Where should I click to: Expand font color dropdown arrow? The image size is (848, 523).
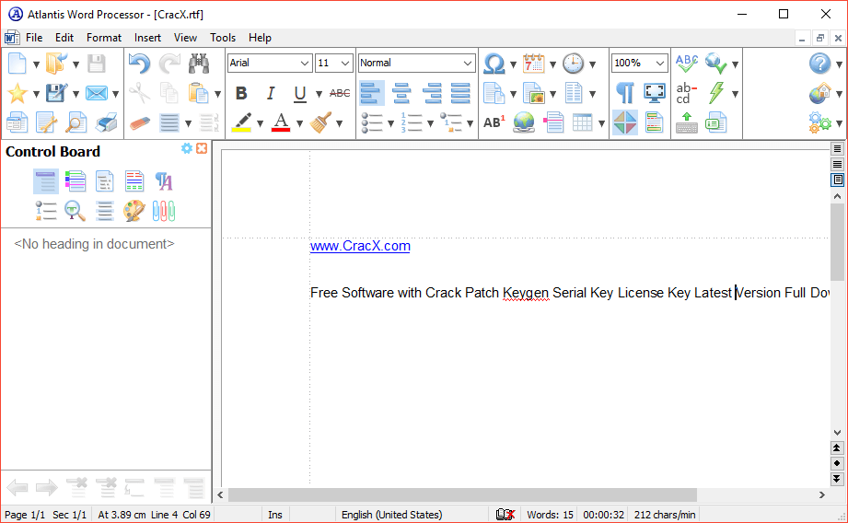[x=299, y=124]
